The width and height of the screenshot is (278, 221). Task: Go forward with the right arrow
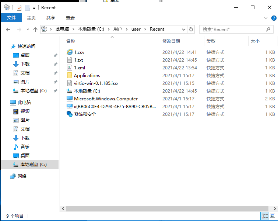click(x=19, y=29)
